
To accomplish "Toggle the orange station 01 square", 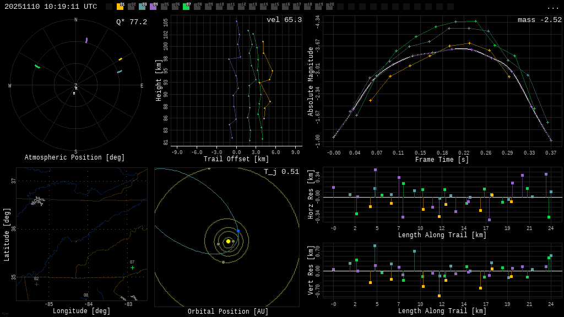I will (x=120, y=7).
